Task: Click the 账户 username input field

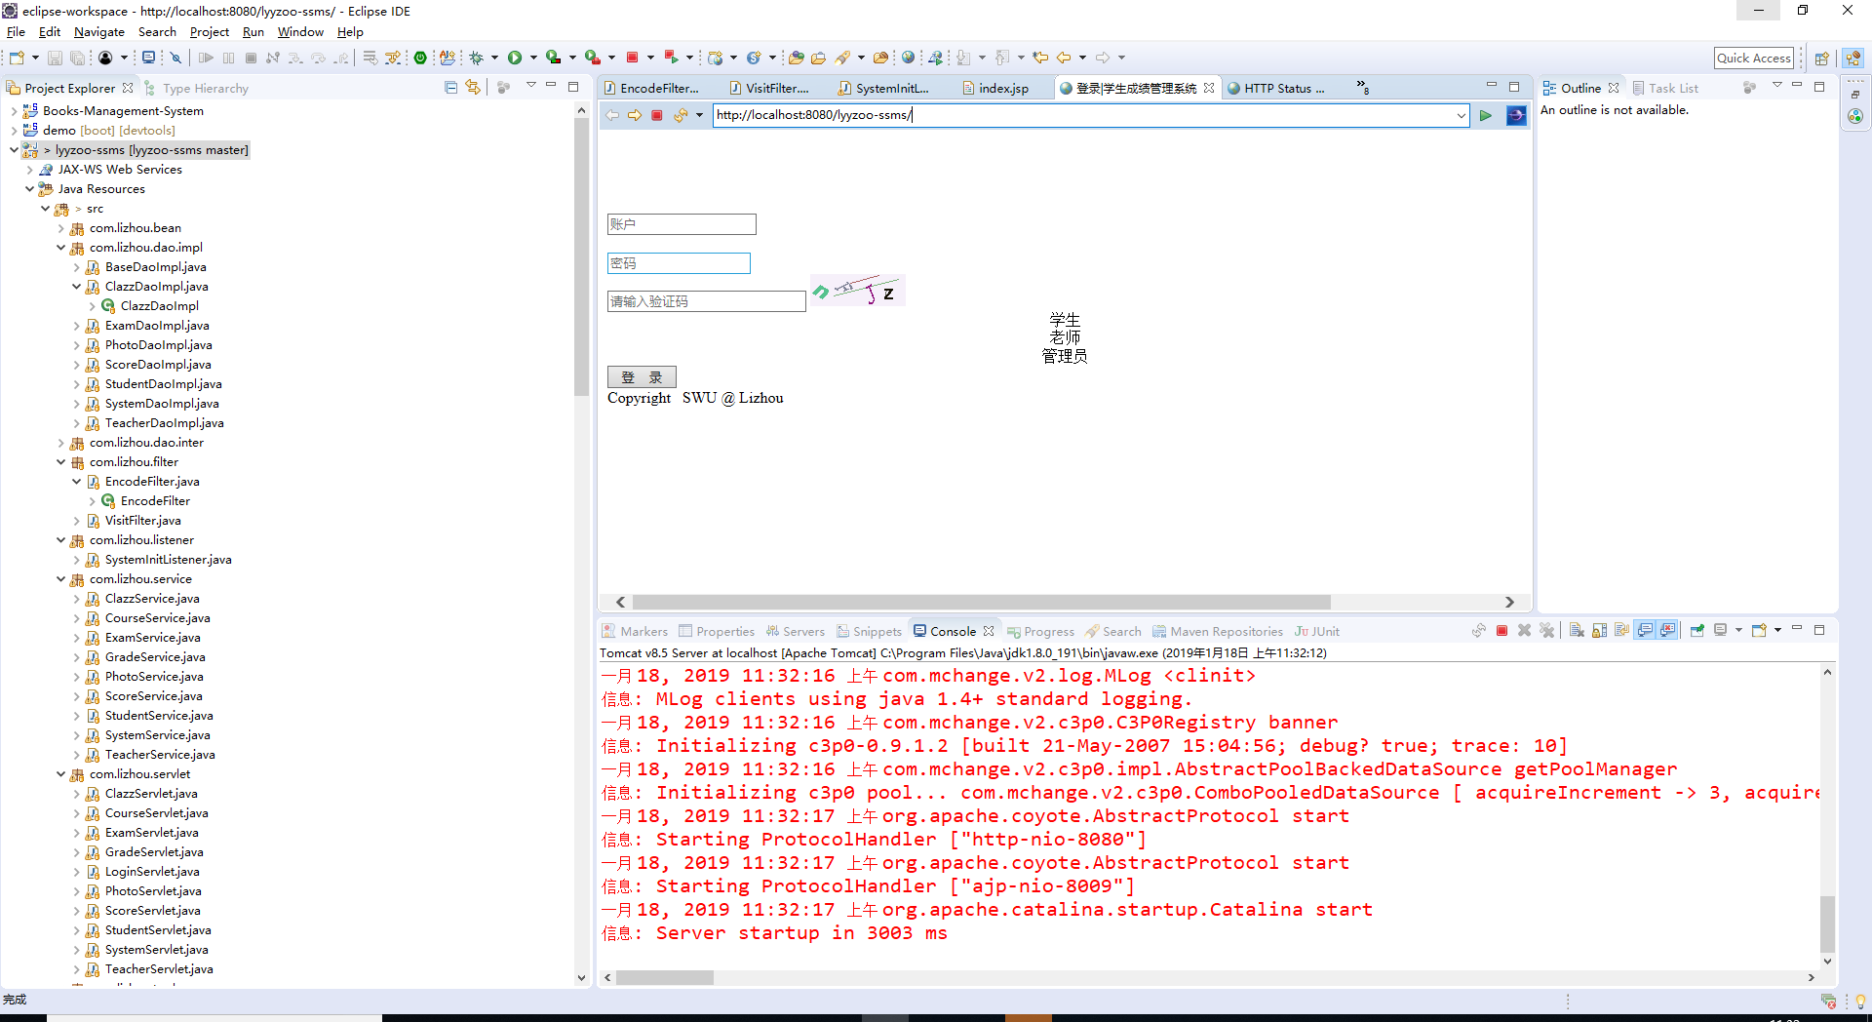Action: point(682,224)
